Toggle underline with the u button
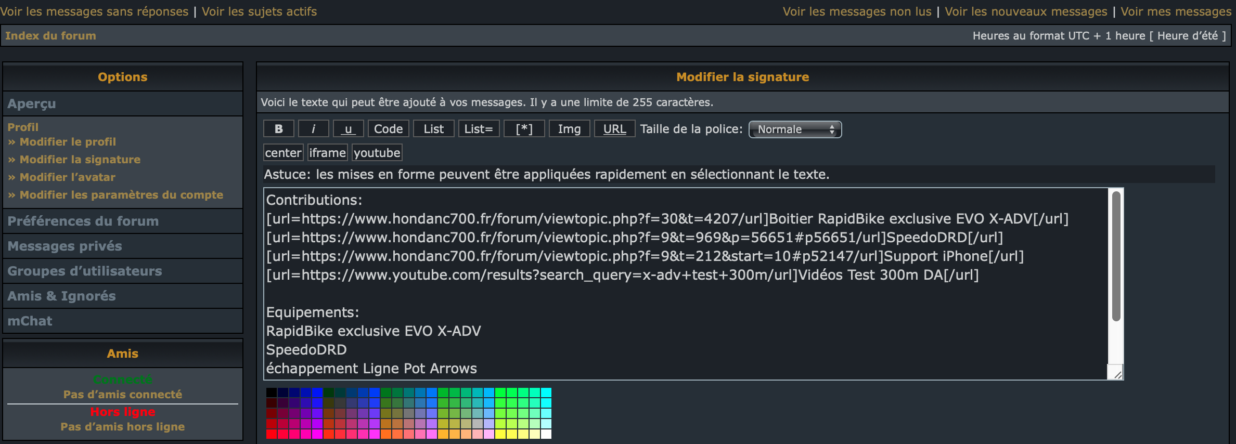This screenshot has width=1236, height=444. tap(348, 129)
